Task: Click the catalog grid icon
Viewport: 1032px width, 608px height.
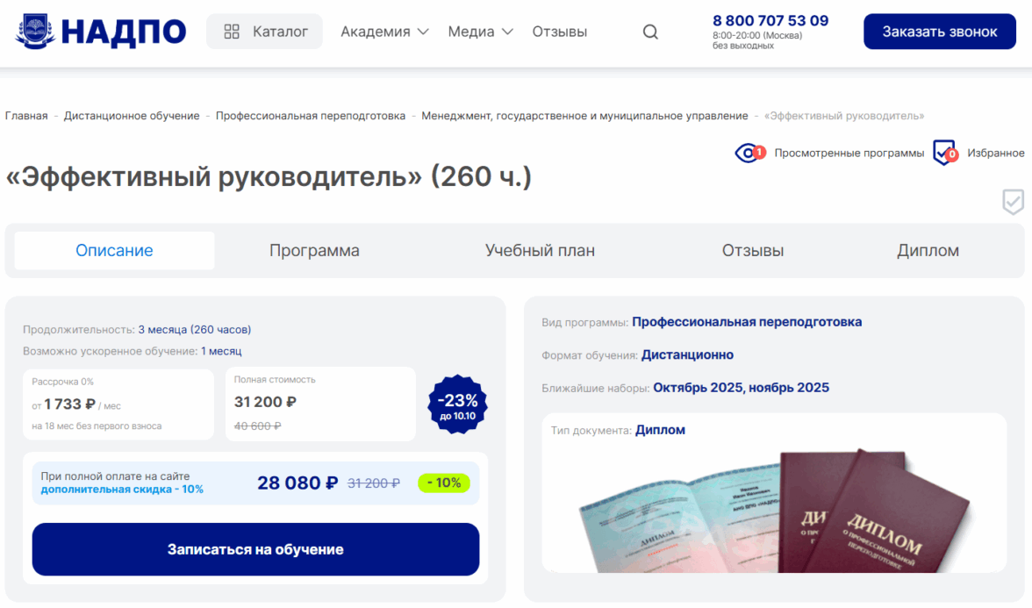Action: [x=232, y=32]
